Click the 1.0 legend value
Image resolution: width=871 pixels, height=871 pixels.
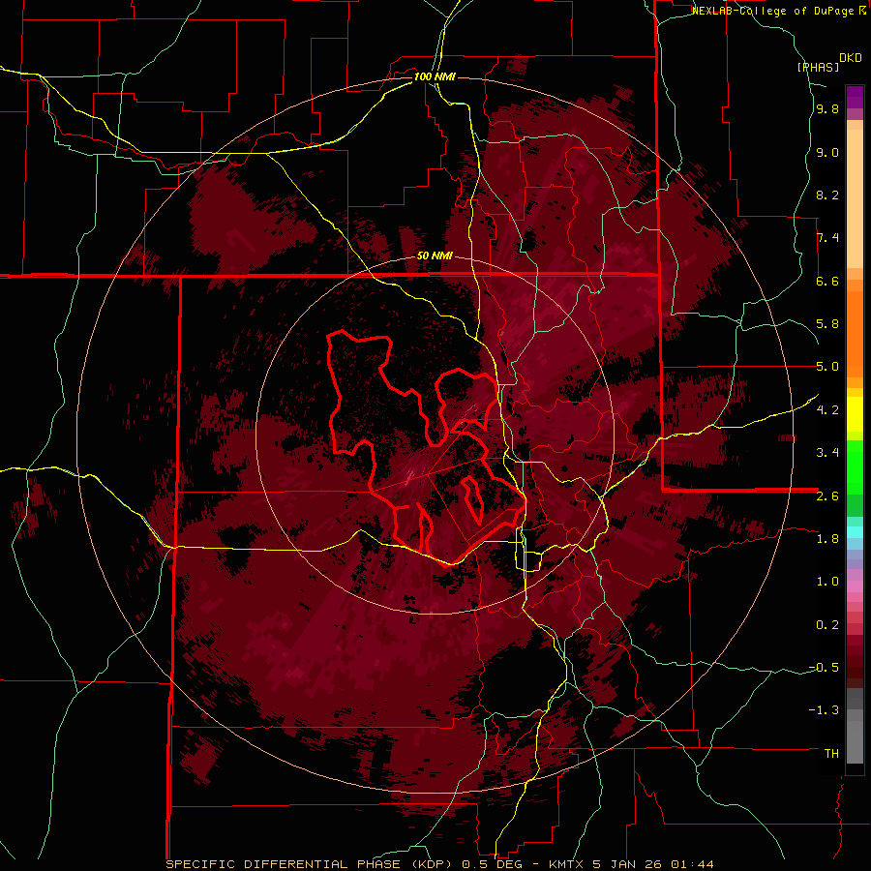(827, 582)
